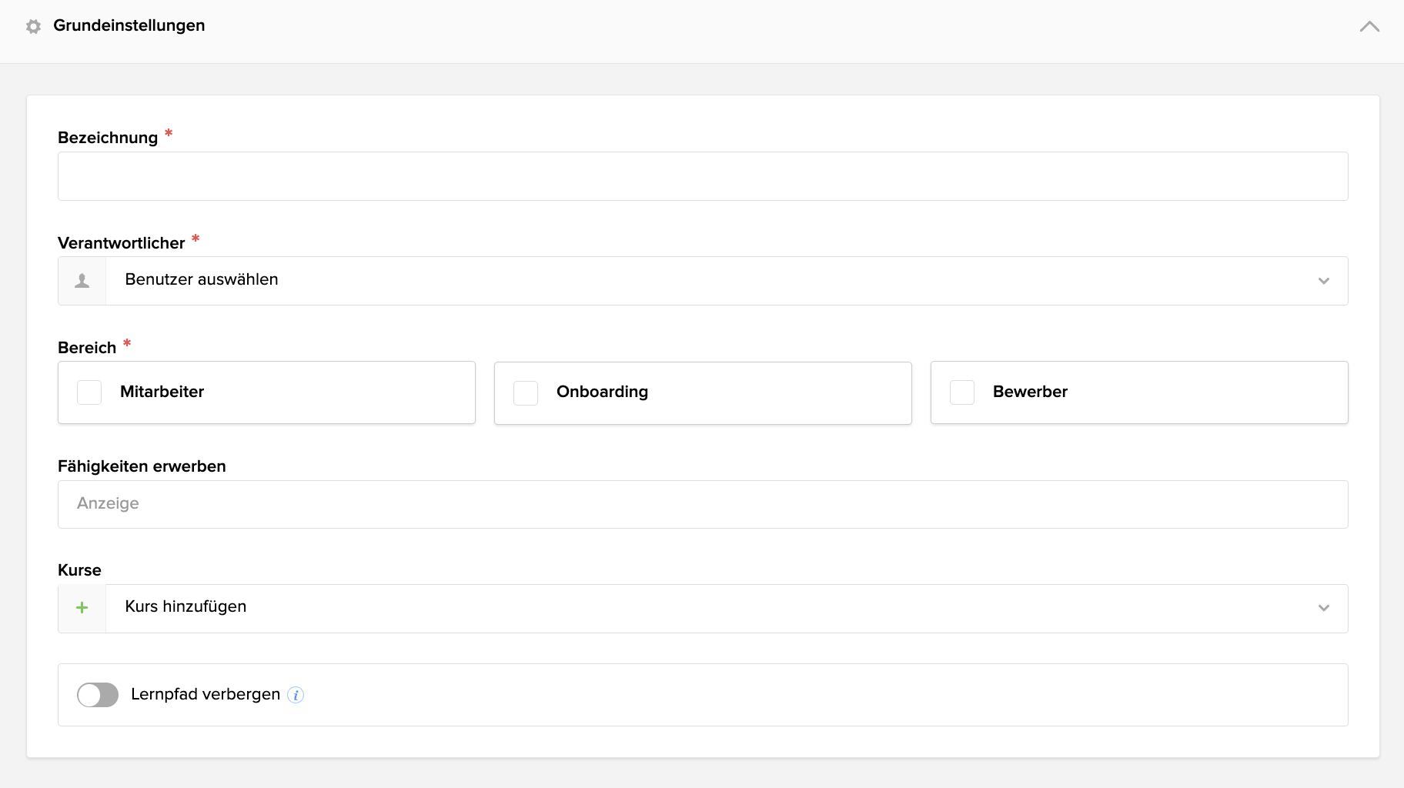This screenshot has width=1404, height=788.
Task: Click the Verantwortlicher dropdown arrow
Action: [x=1323, y=281]
